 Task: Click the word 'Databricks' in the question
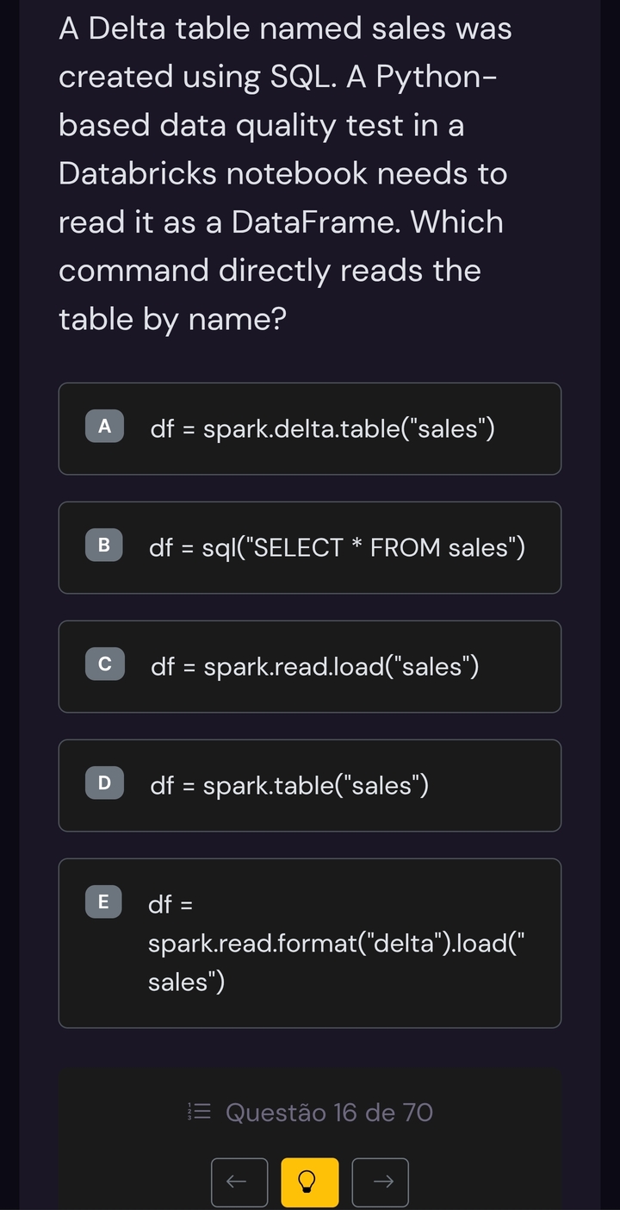138,174
